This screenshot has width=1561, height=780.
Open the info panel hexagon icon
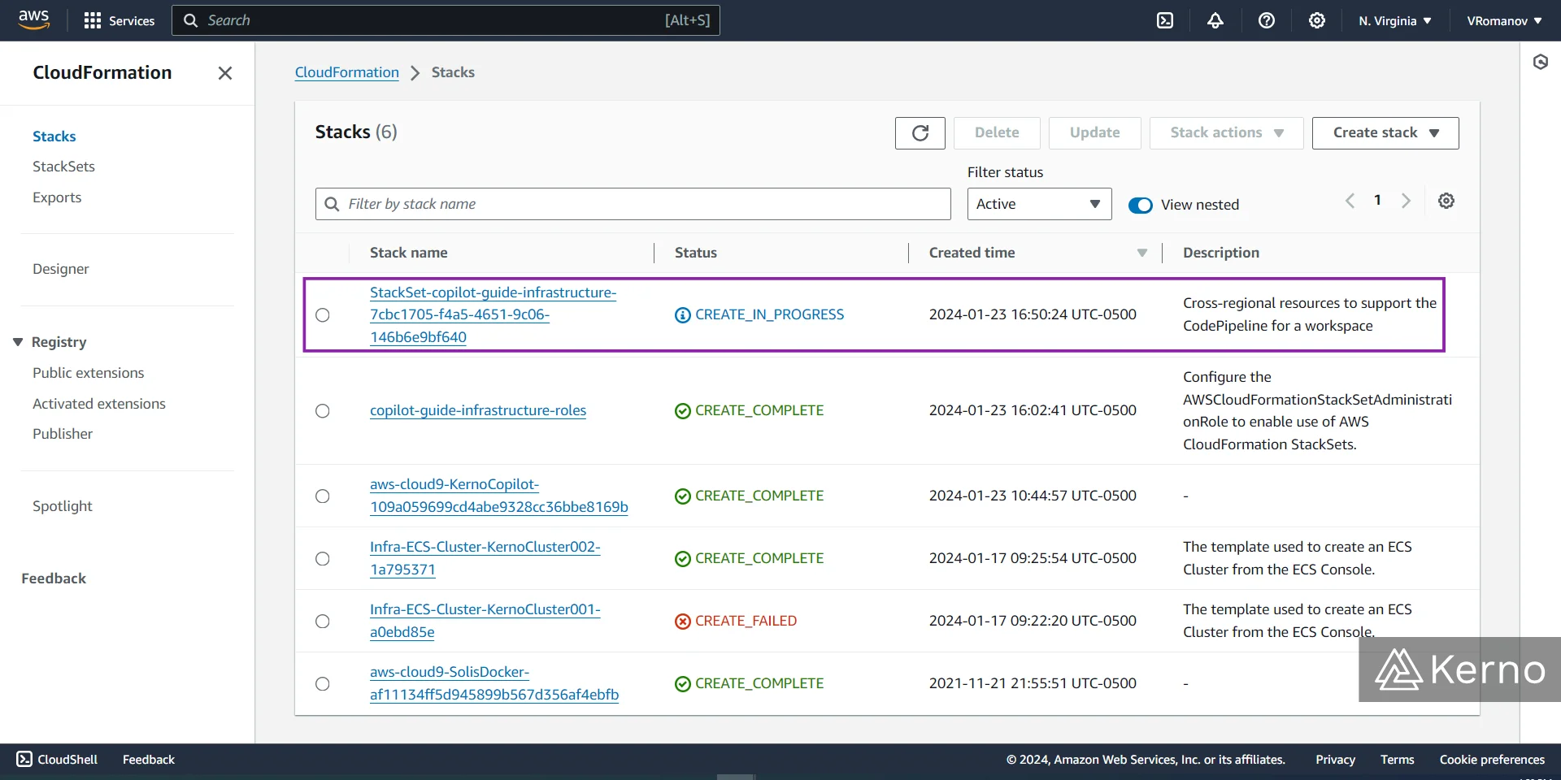[x=1541, y=62]
